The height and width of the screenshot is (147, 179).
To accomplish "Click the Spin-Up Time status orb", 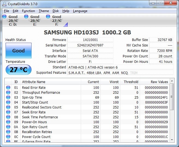I will pos(8,97).
